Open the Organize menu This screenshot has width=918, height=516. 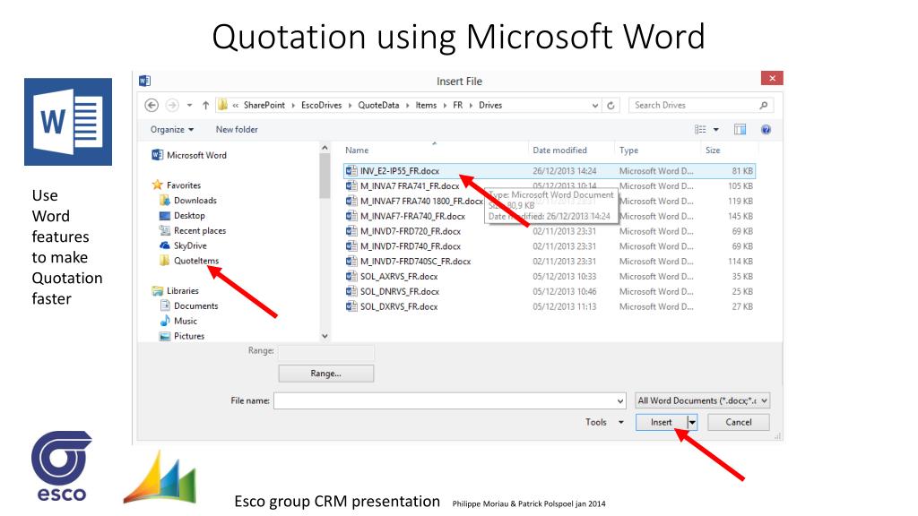(171, 129)
